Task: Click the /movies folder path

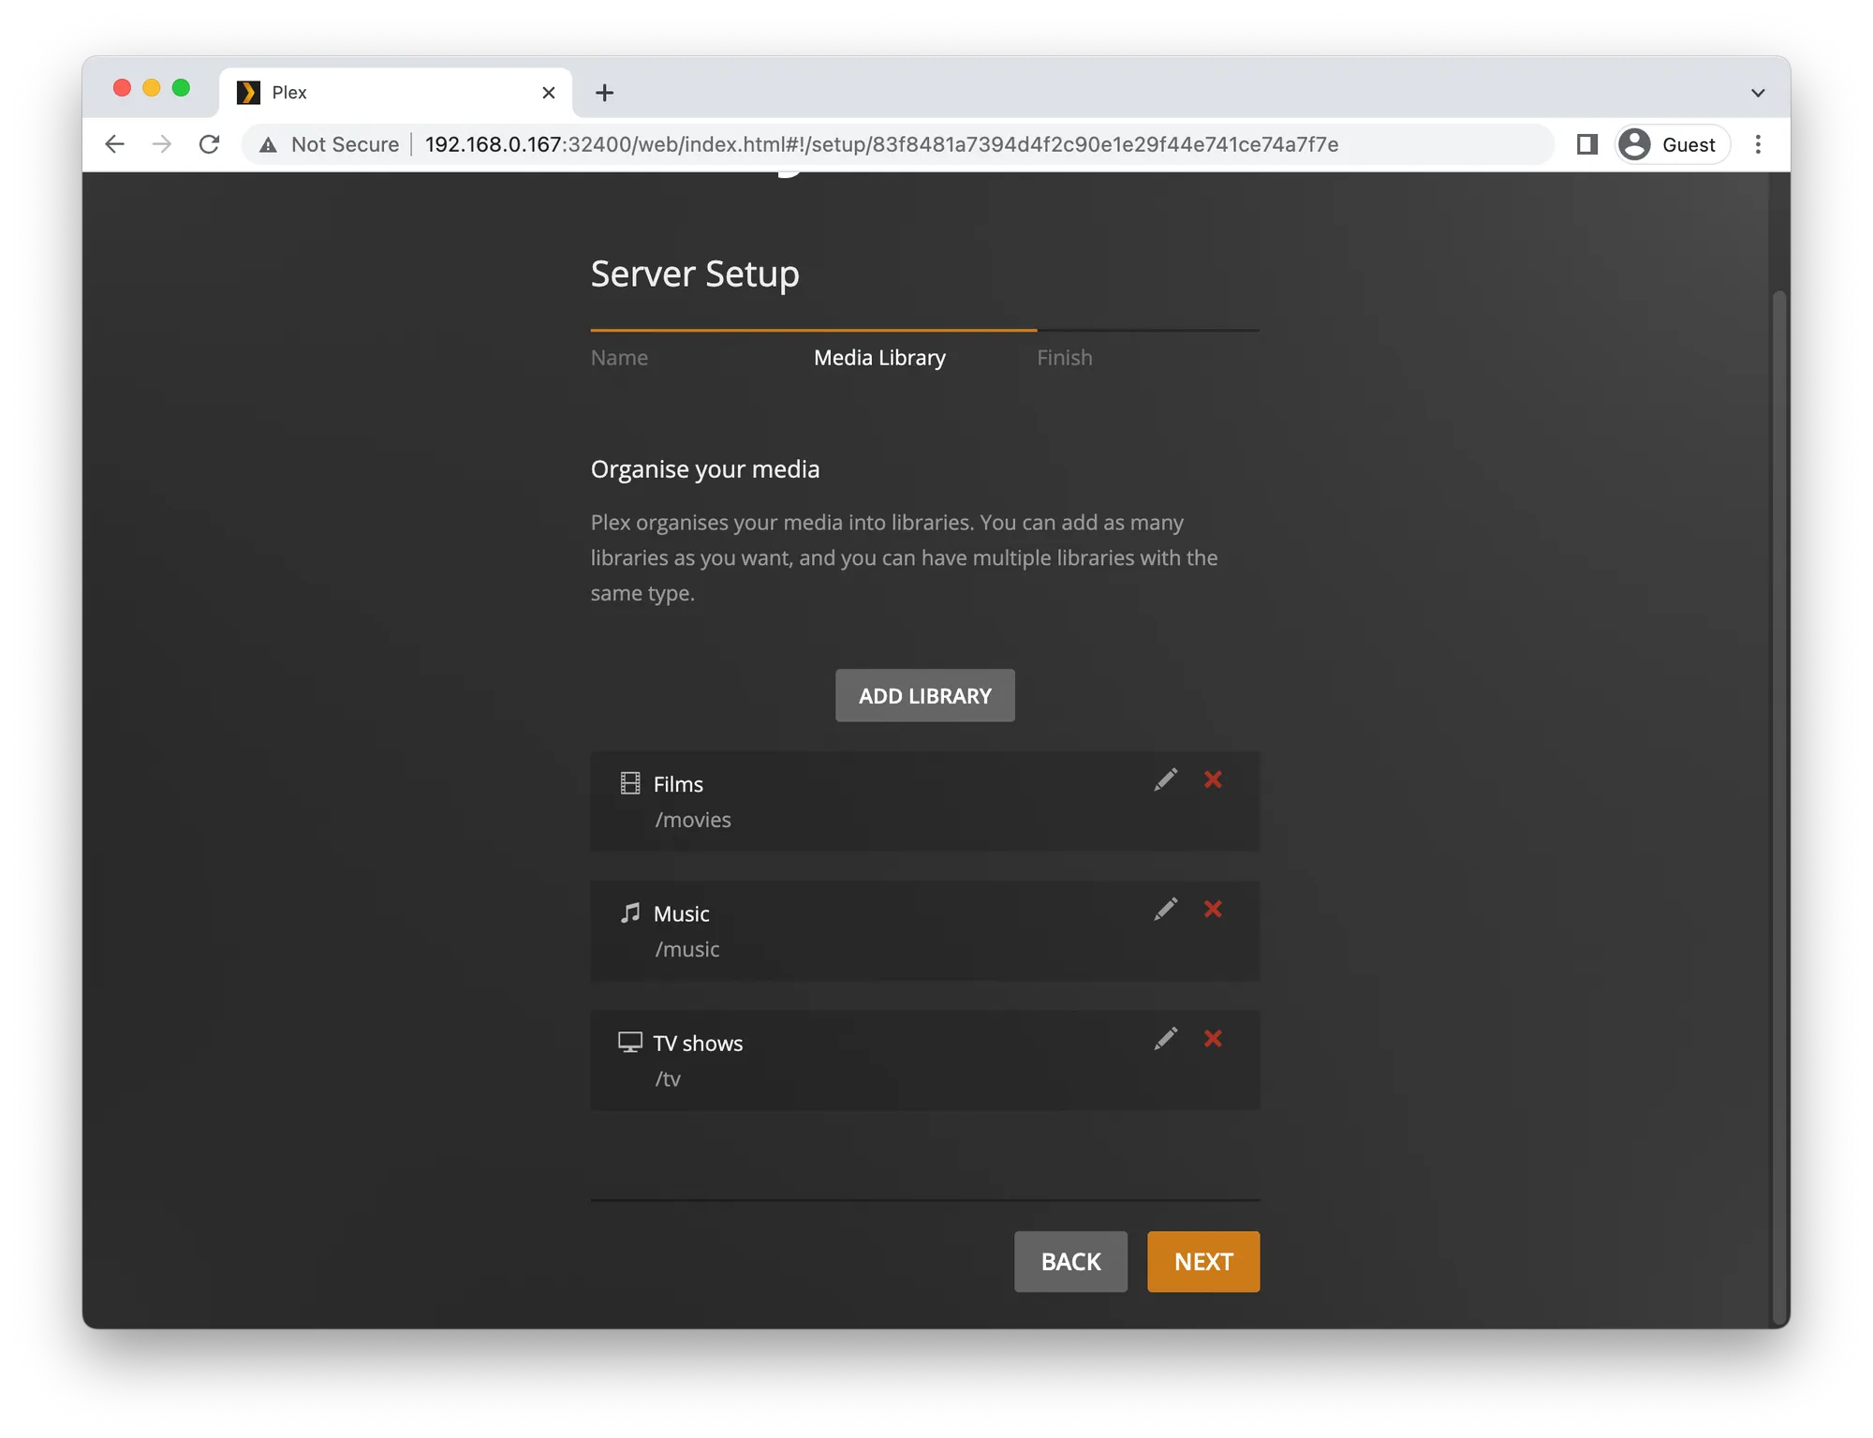Action: tap(693, 820)
